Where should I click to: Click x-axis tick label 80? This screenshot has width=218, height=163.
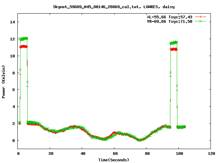[147, 153]
